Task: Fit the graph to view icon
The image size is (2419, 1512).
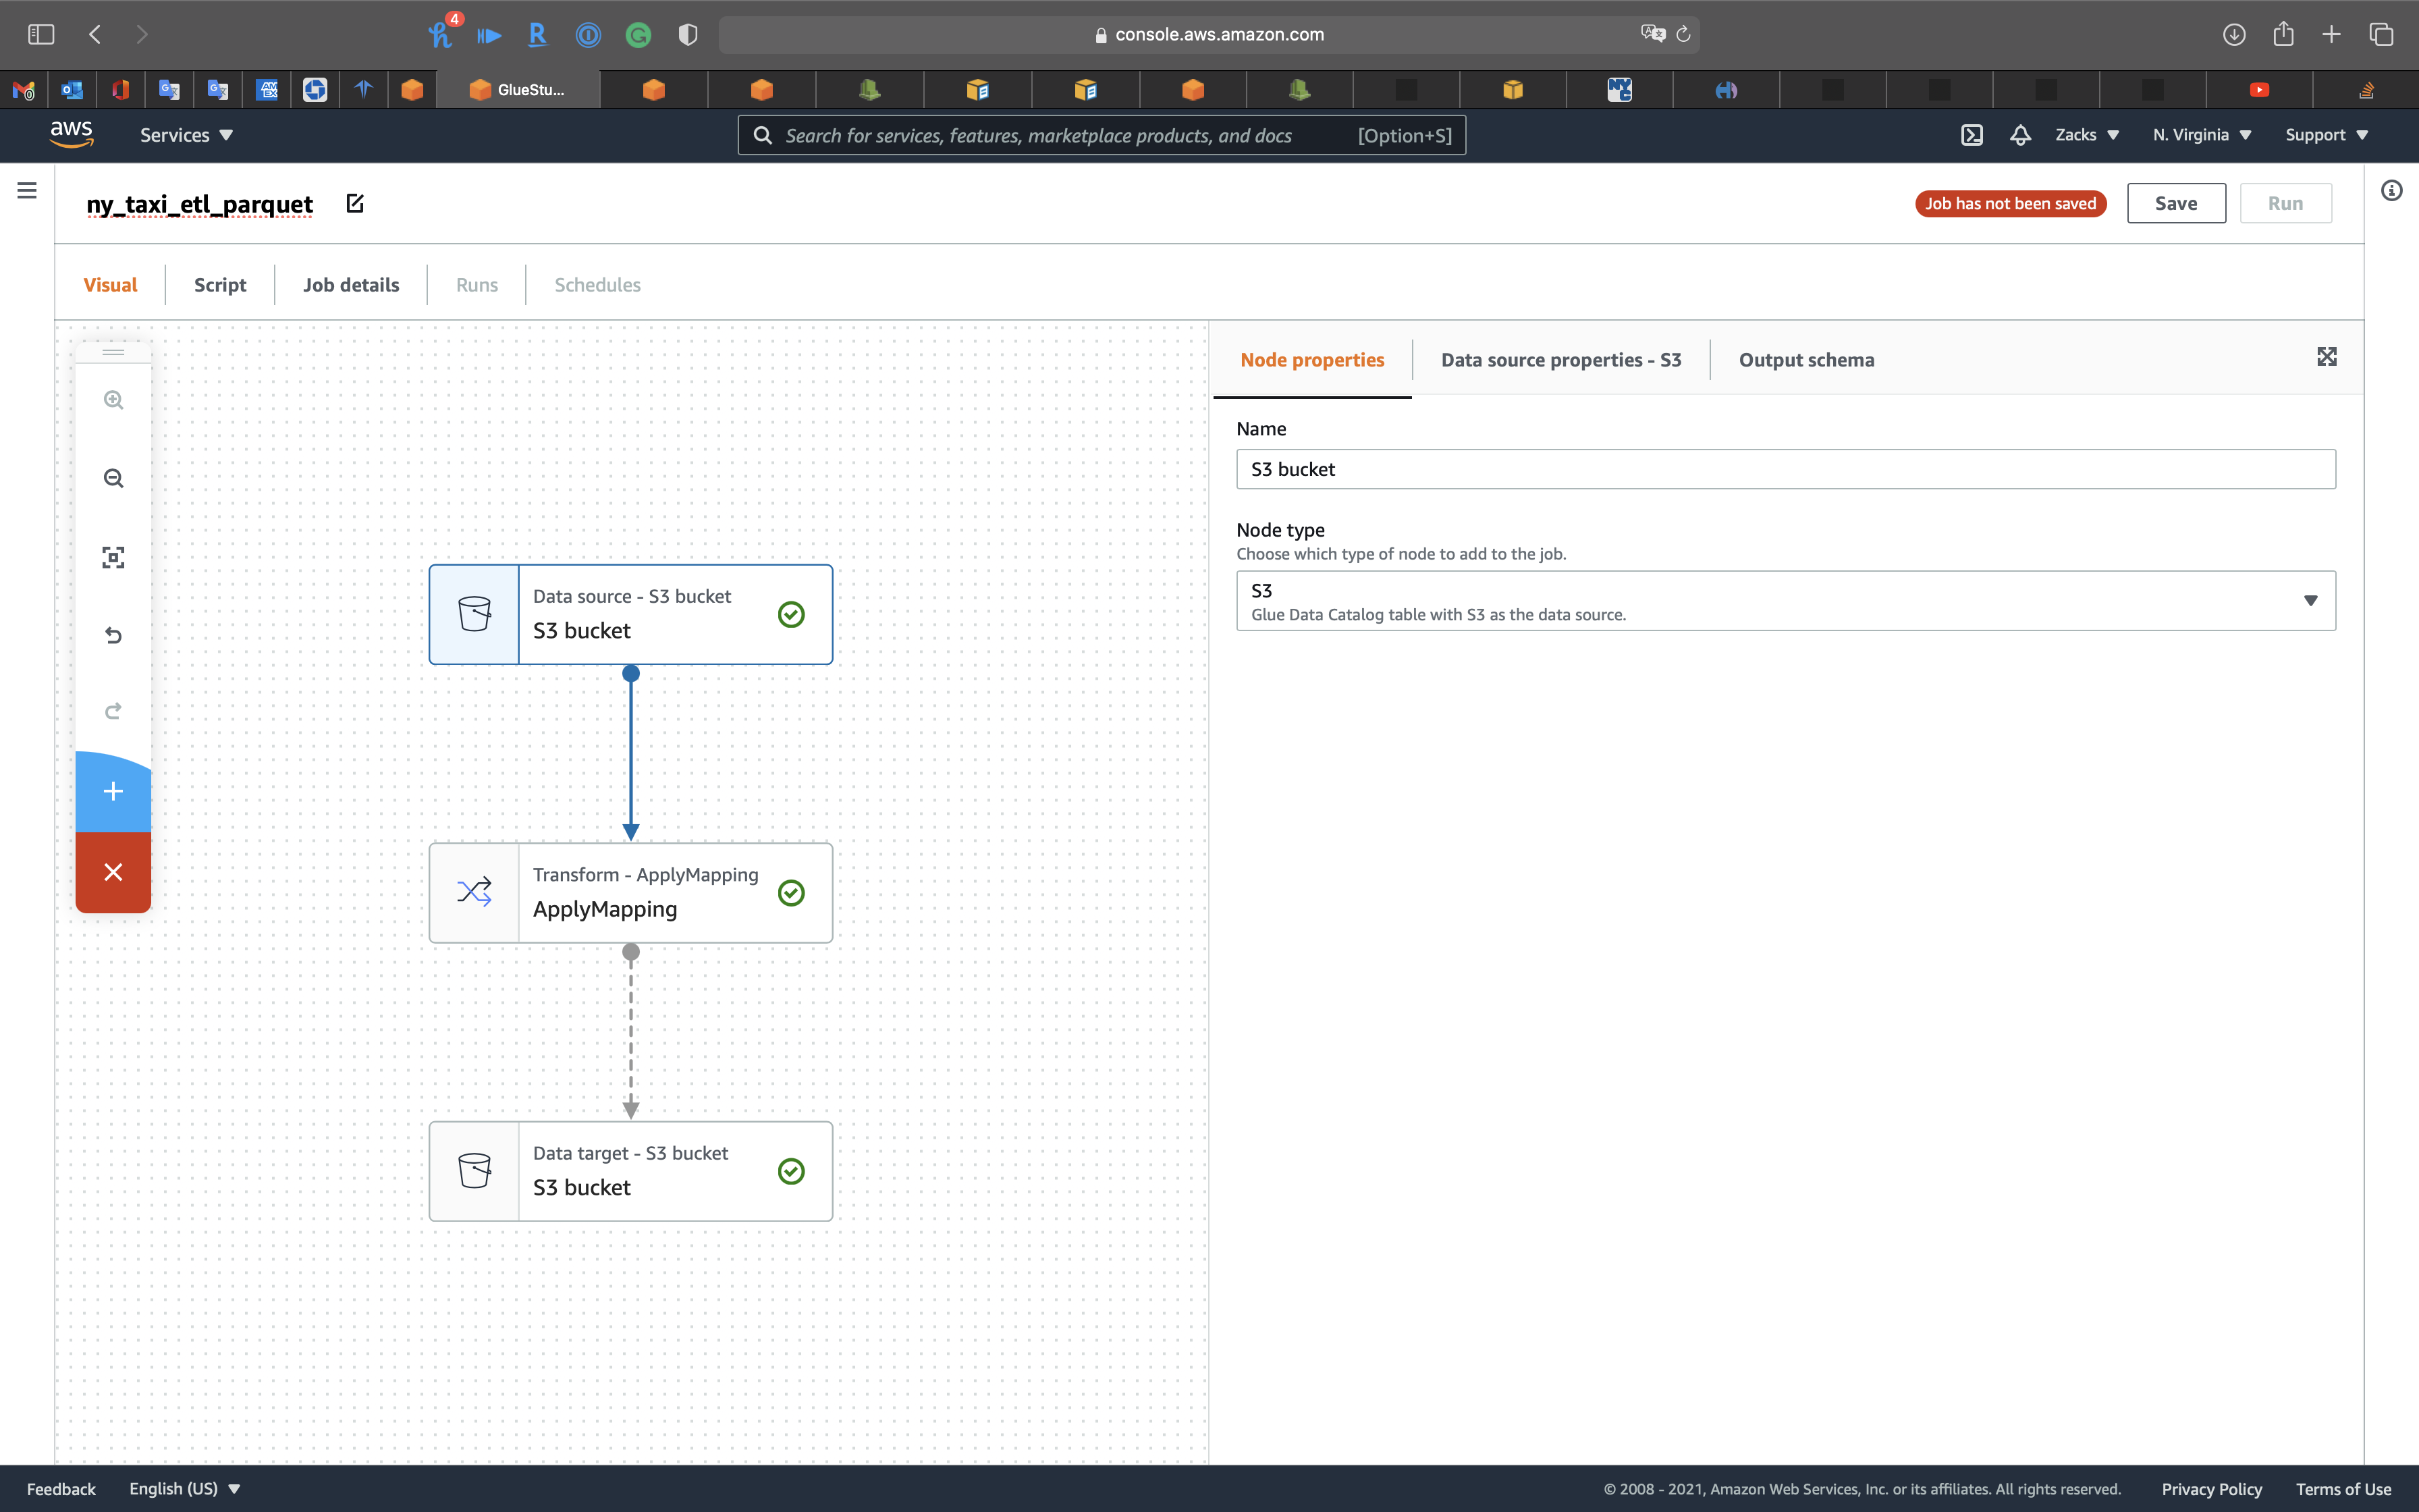Action: pyautogui.click(x=113, y=557)
